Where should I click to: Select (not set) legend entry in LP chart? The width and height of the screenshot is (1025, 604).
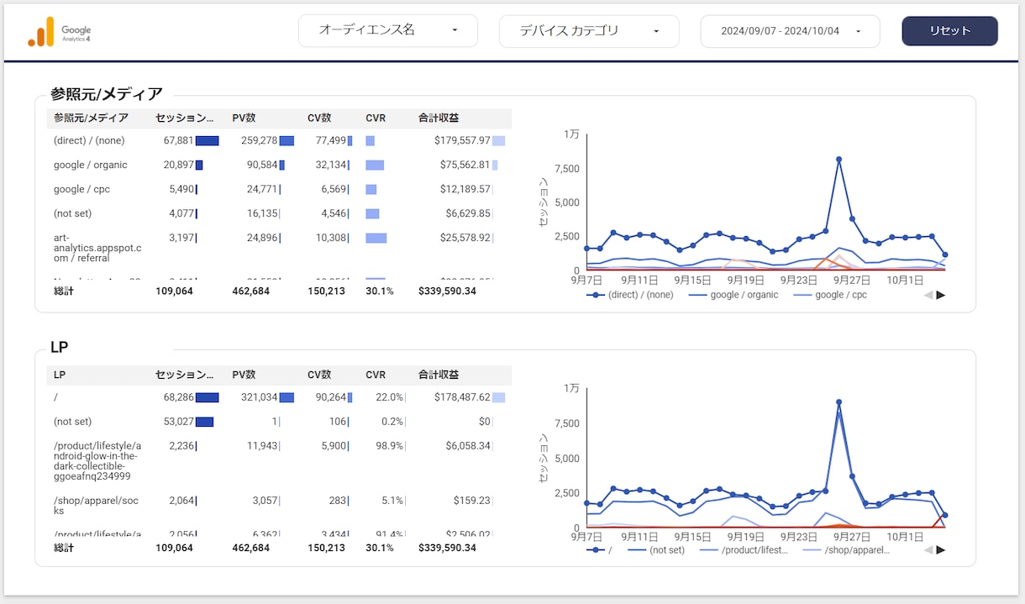coord(656,550)
